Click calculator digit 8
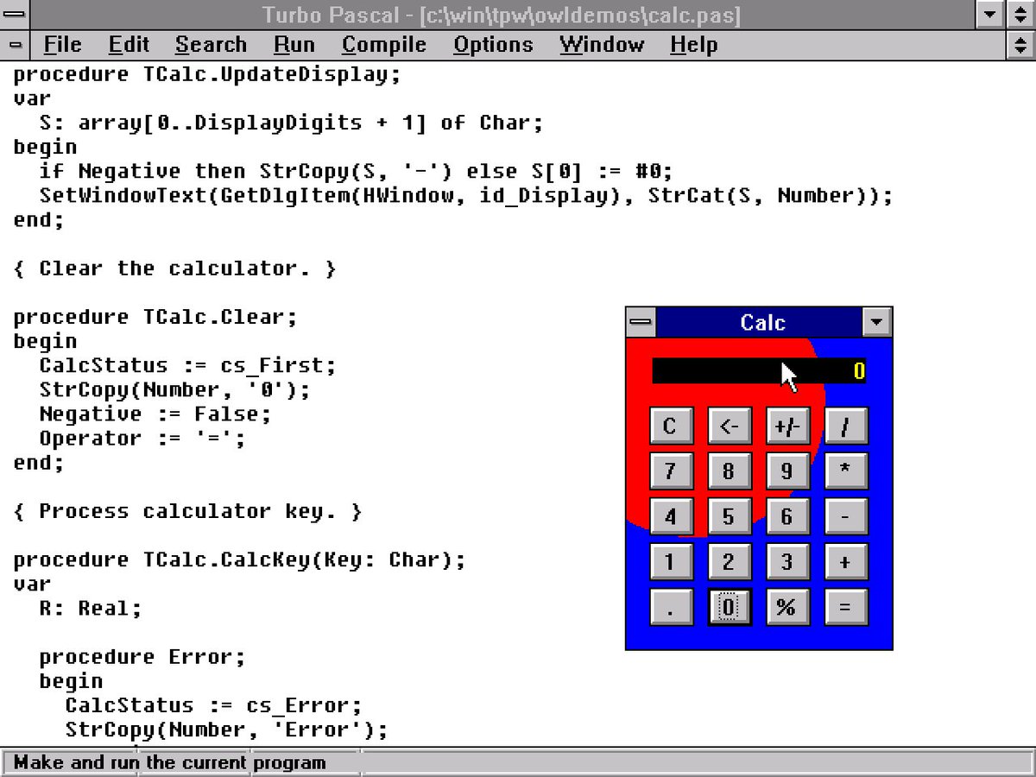1036x777 pixels. point(729,471)
